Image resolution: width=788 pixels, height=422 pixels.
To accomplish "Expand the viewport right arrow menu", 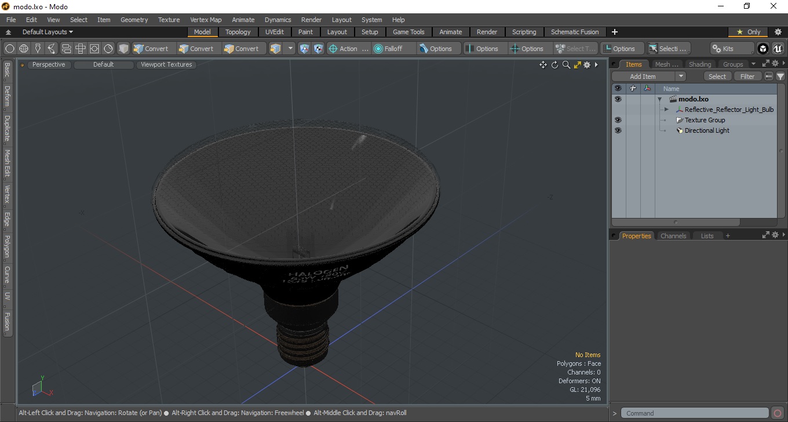I will 596,65.
